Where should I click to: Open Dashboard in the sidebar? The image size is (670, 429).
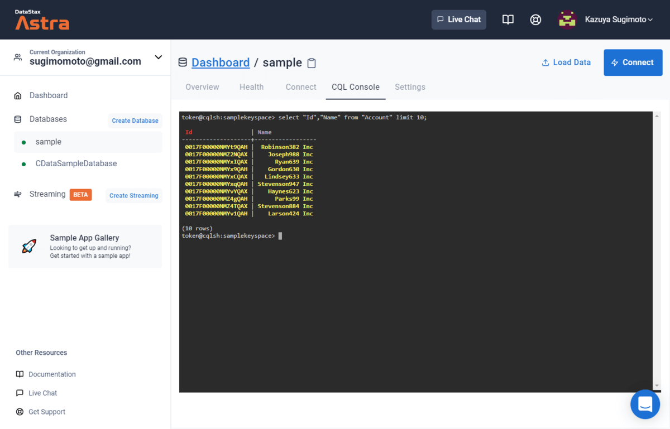coord(49,95)
